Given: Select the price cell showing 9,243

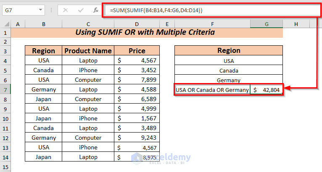Looking at the screenshot, I should point(137,138).
